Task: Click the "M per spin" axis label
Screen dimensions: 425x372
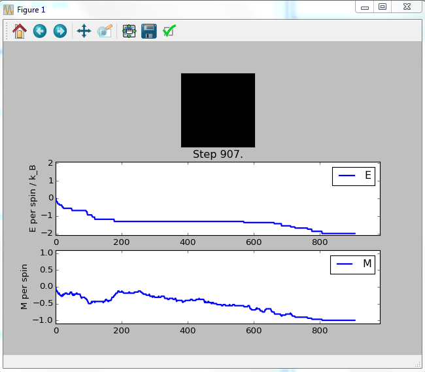Action: [24, 287]
